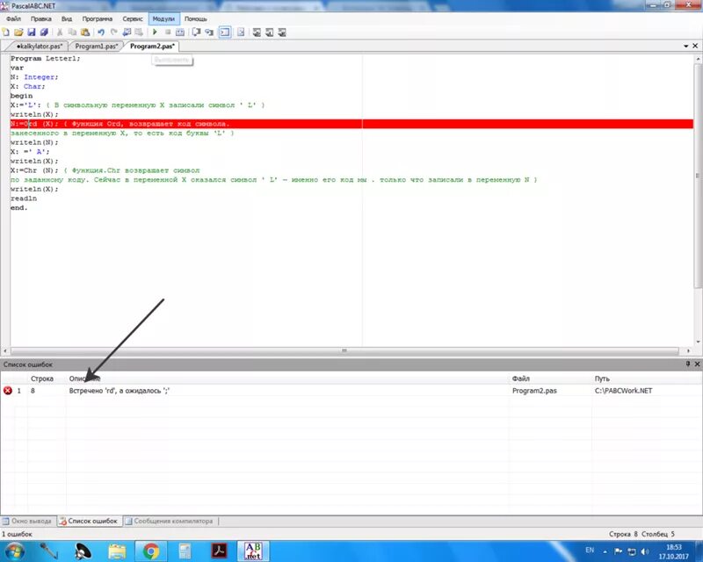The height and width of the screenshot is (562, 703).
Task: Open the File Explorer folder taskbar icon
Action: click(x=117, y=551)
